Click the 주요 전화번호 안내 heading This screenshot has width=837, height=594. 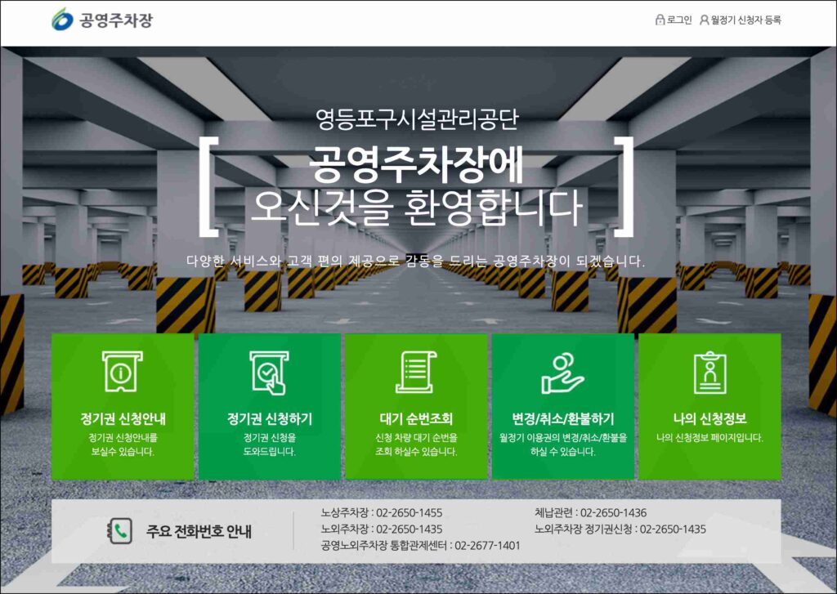click(x=199, y=532)
